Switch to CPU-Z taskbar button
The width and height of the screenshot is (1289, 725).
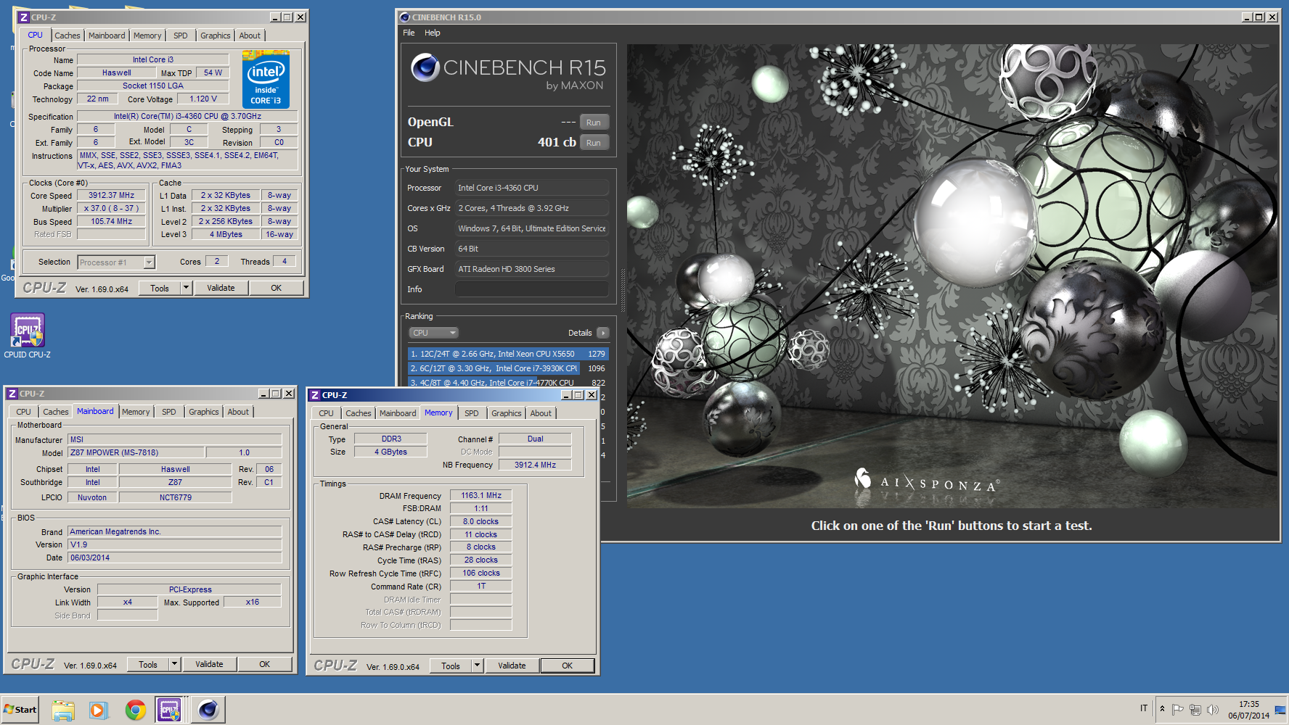[x=170, y=710]
